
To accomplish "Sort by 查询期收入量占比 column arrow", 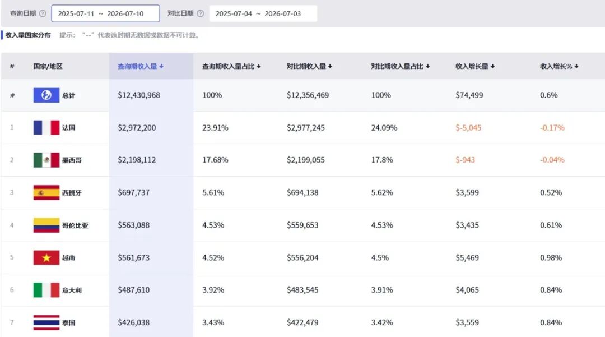I will pyautogui.click(x=258, y=66).
